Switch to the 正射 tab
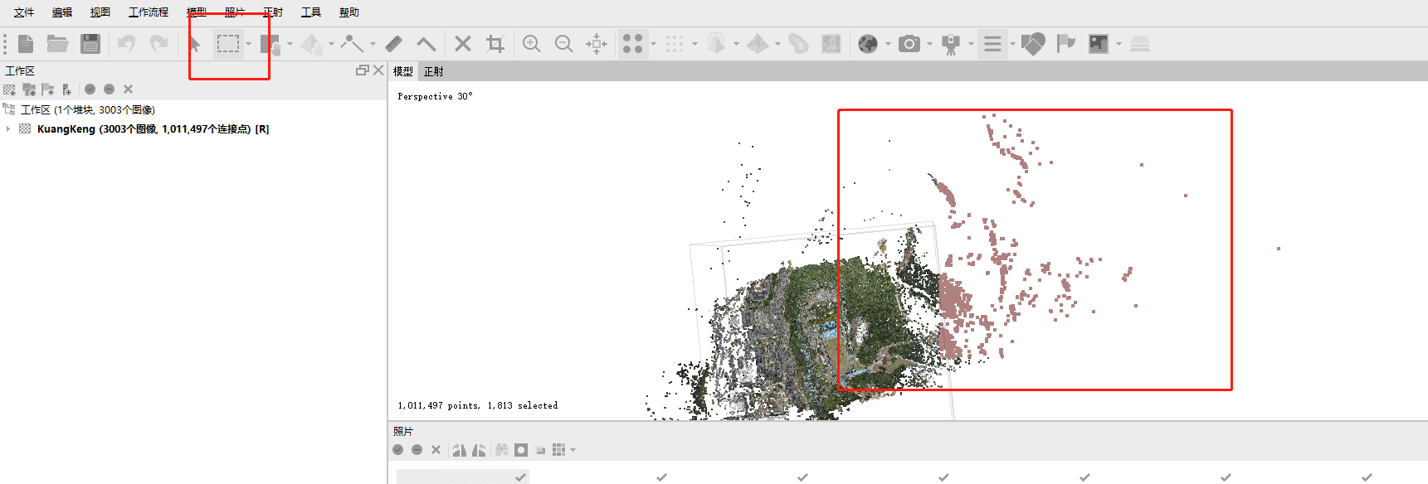1428x484 pixels. tap(433, 71)
